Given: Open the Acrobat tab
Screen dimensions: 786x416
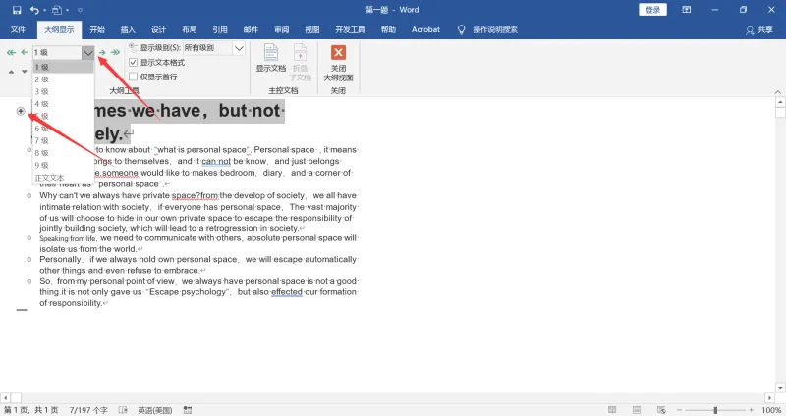Looking at the screenshot, I should tap(425, 29).
